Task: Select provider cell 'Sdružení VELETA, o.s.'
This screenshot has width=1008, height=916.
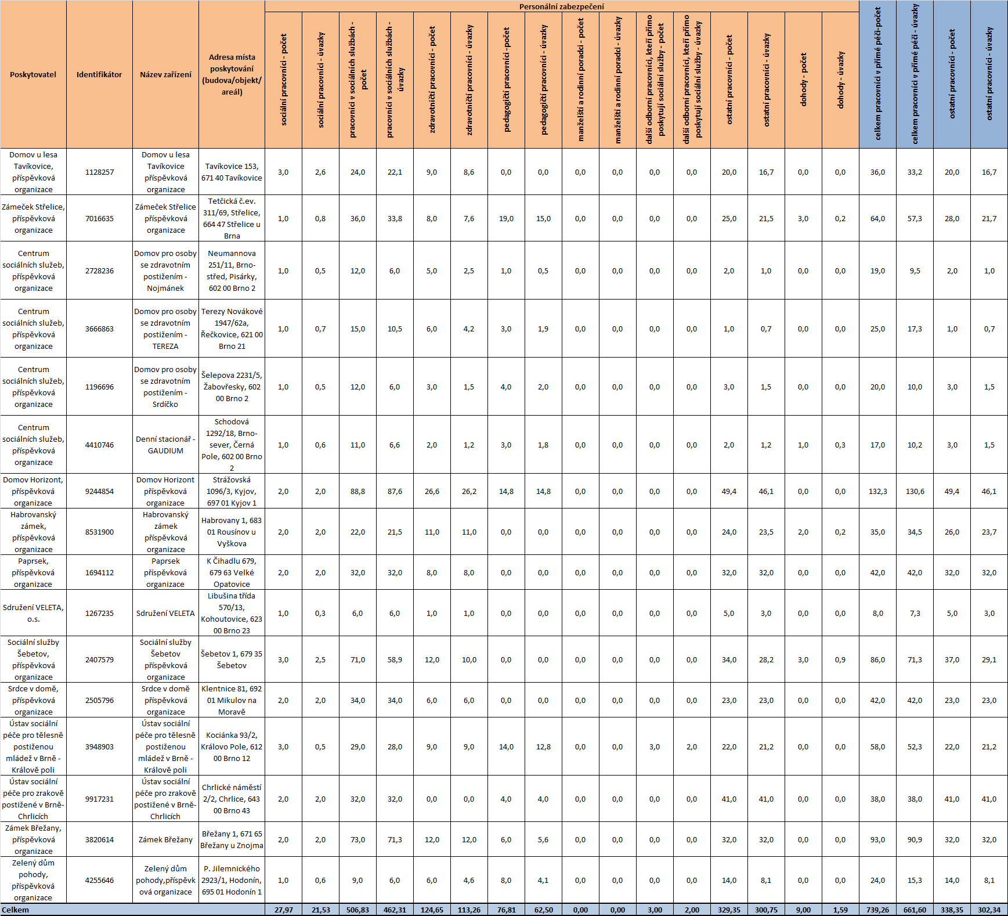Action: pos(33,613)
